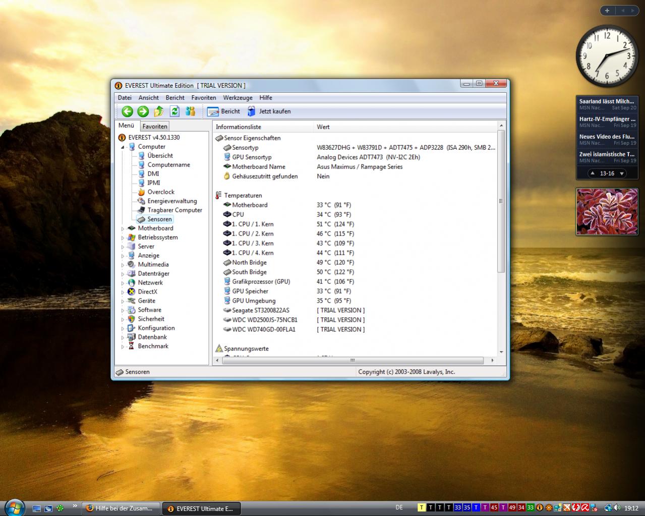Click the EVEREST orange info tray icon
The width and height of the screenshot is (645, 516).
[540, 508]
